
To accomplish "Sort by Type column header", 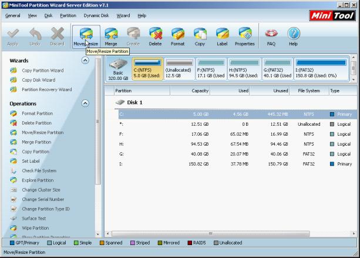I will pyautogui.click(x=344, y=91).
